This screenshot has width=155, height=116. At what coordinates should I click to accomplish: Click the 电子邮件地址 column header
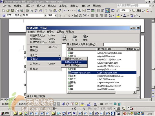pos(111,49)
